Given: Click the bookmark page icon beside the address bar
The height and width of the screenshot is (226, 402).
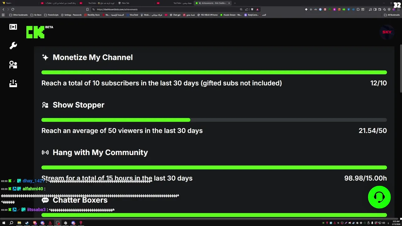Looking at the screenshot, I should (87, 9).
